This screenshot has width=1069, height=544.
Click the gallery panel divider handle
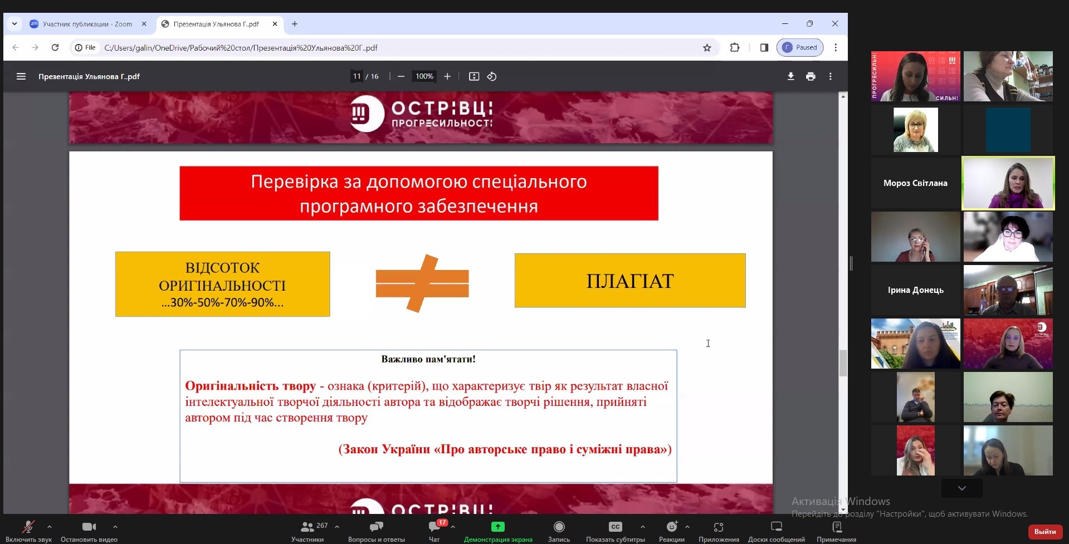851,263
